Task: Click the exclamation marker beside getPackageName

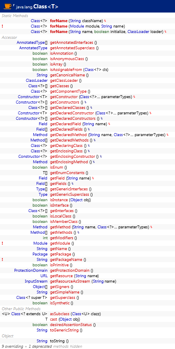Action: 2,260
